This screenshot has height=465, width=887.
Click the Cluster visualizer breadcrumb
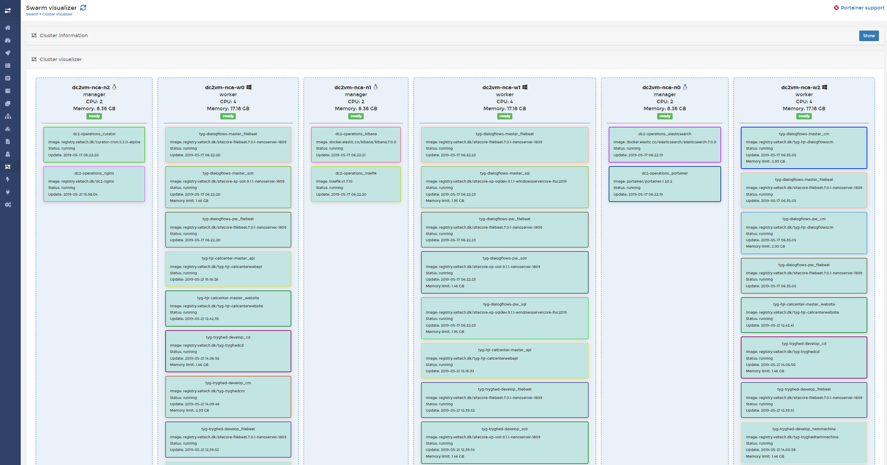(57, 14)
